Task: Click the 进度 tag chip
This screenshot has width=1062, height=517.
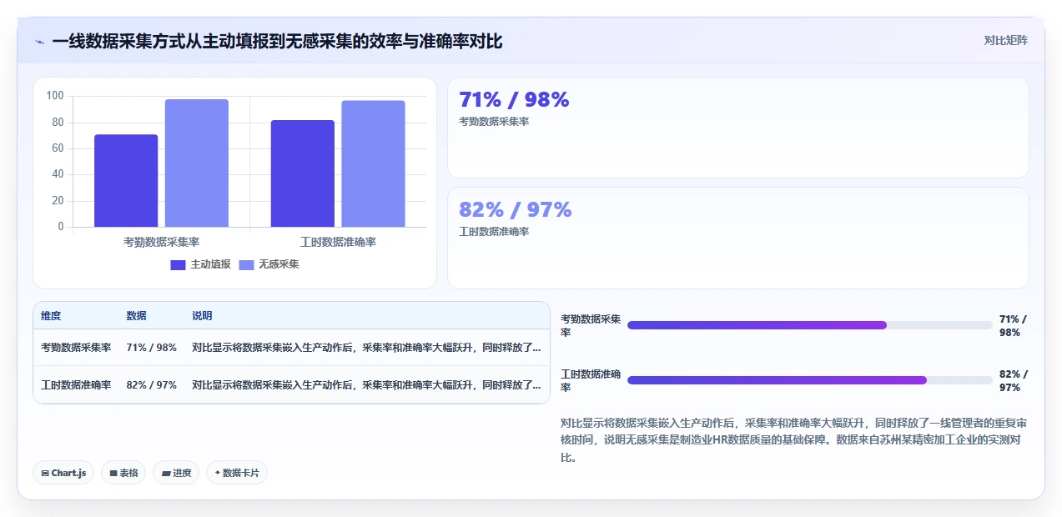Action: pos(176,473)
